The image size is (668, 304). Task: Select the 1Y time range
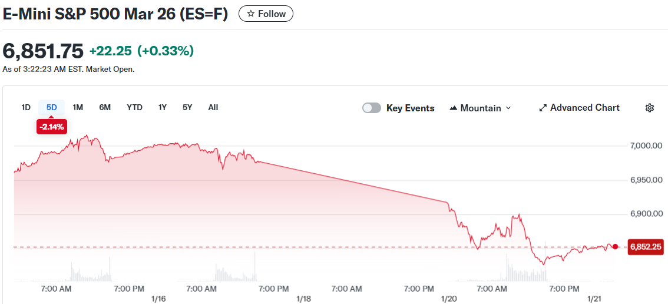click(x=163, y=107)
